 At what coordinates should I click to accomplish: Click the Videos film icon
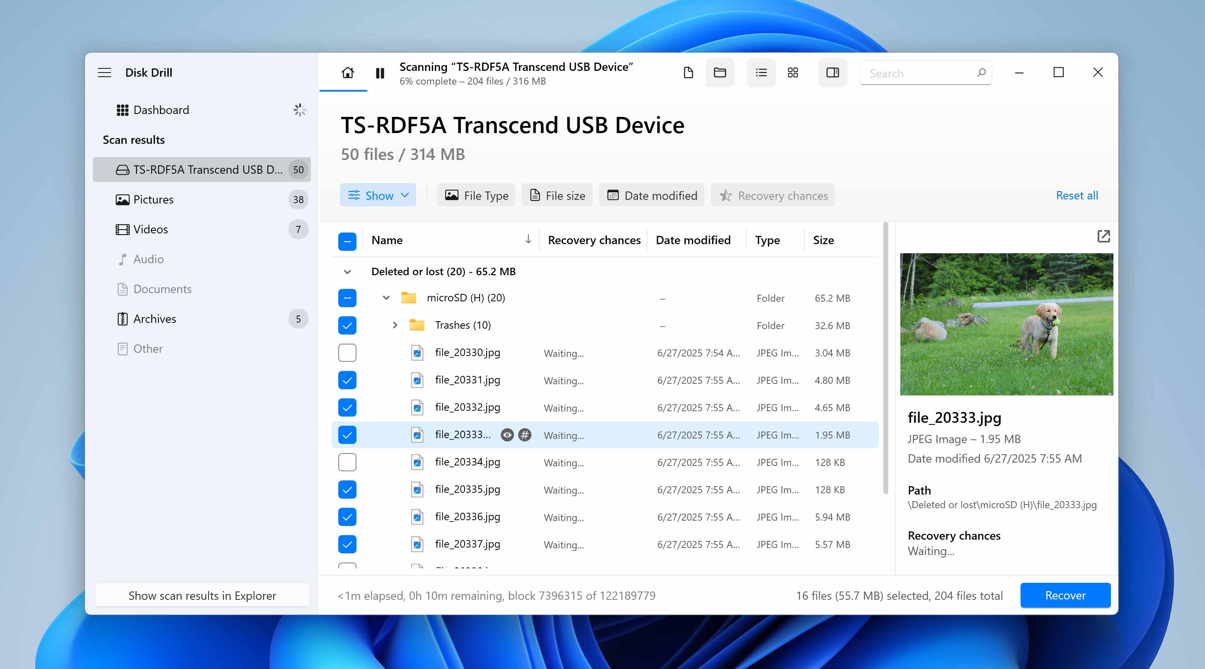point(123,229)
